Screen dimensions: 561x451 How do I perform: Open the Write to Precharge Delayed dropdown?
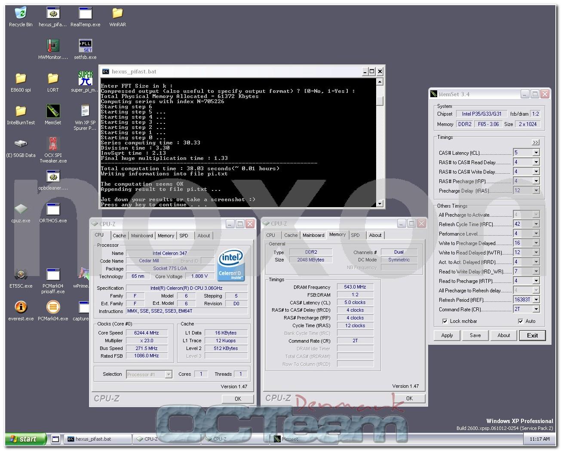point(536,243)
